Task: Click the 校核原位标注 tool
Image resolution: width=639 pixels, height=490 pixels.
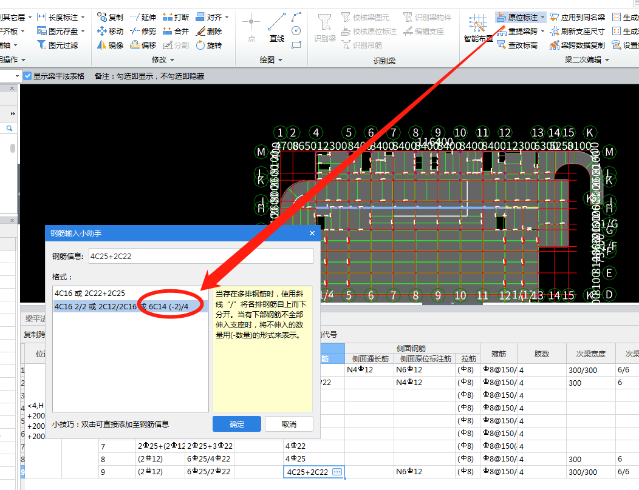Action: tap(369, 31)
